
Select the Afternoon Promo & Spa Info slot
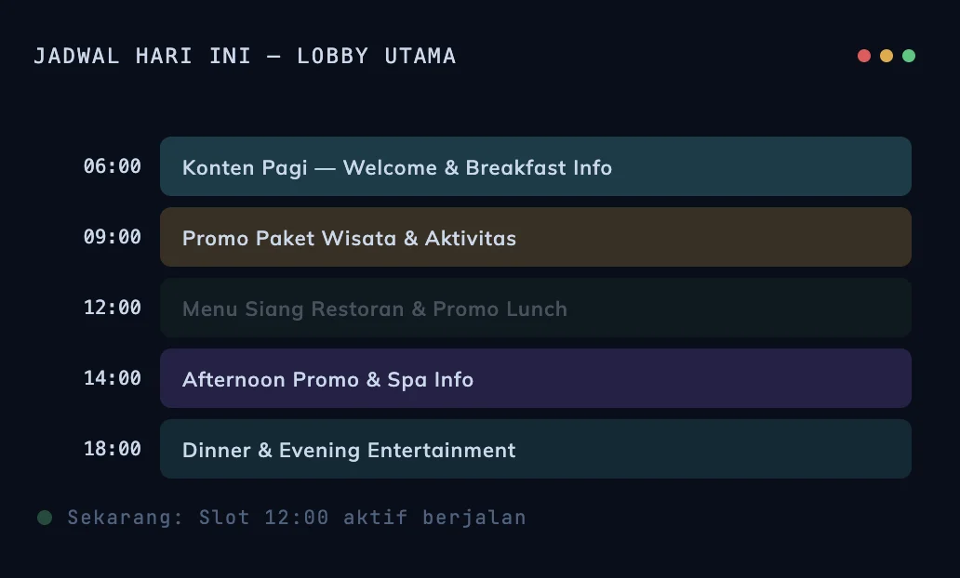535,379
